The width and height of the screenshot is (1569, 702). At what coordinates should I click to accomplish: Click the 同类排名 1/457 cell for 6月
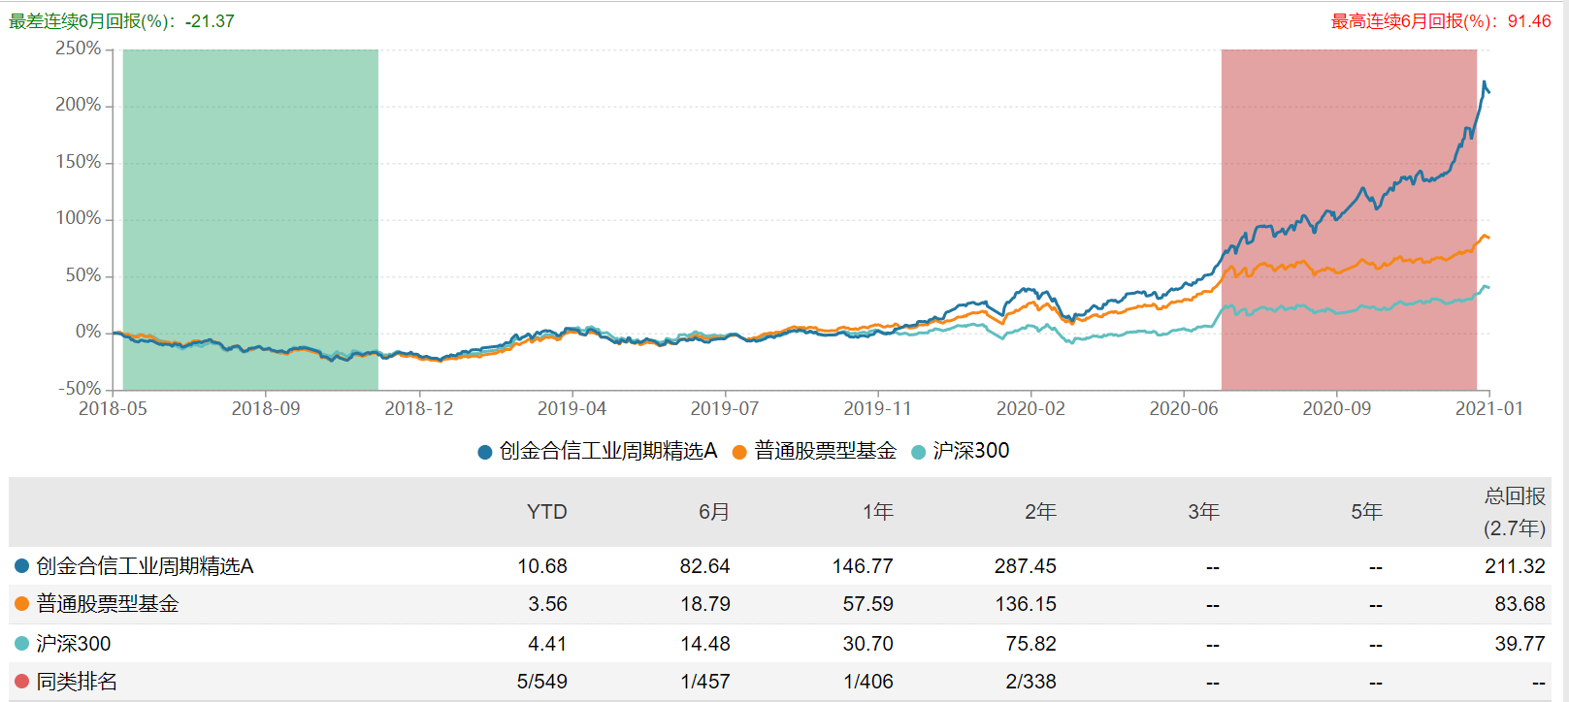[x=705, y=682]
